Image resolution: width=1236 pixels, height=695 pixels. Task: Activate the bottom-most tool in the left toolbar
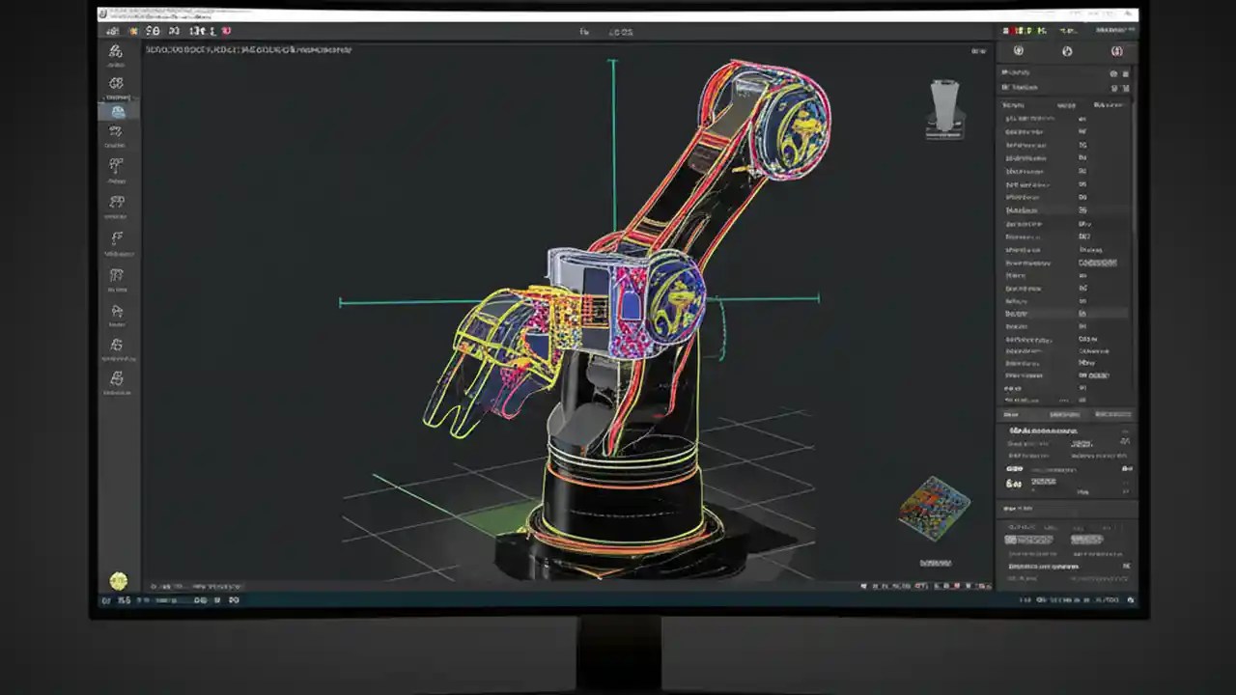[116, 379]
